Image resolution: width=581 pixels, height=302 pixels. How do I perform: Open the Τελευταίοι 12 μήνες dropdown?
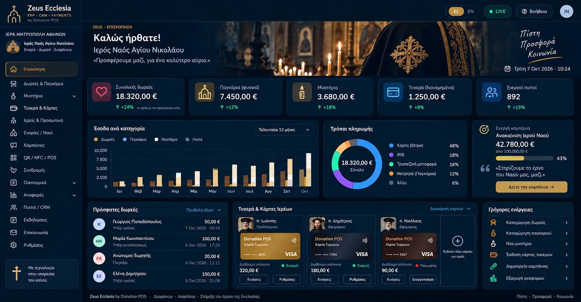[284, 130]
